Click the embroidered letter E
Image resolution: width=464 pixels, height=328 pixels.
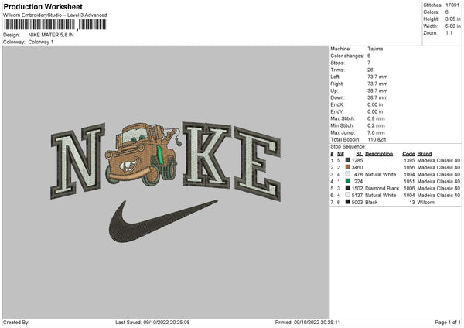tap(258, 164)
